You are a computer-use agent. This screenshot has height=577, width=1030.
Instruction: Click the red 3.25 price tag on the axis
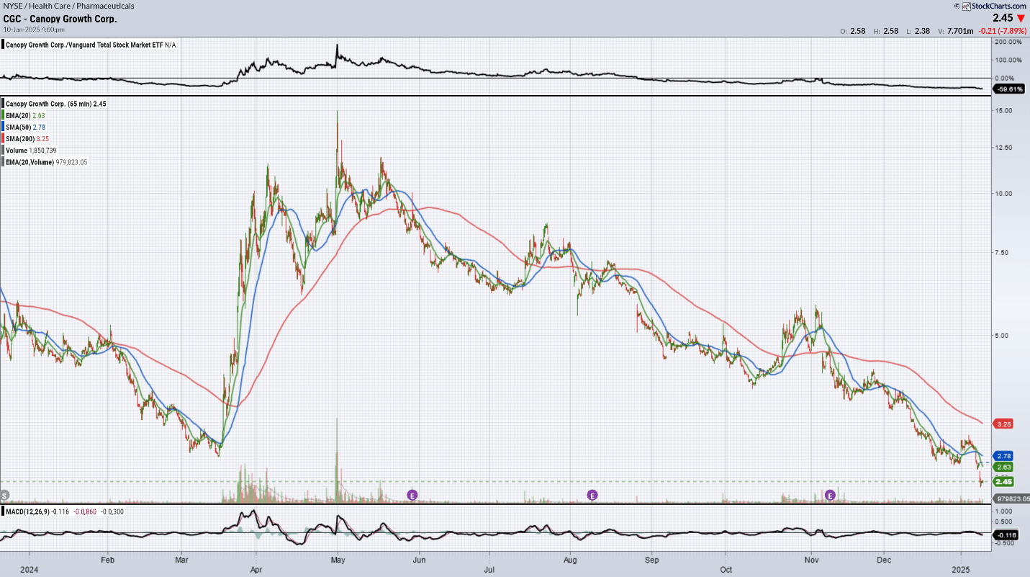[1004, 424]
